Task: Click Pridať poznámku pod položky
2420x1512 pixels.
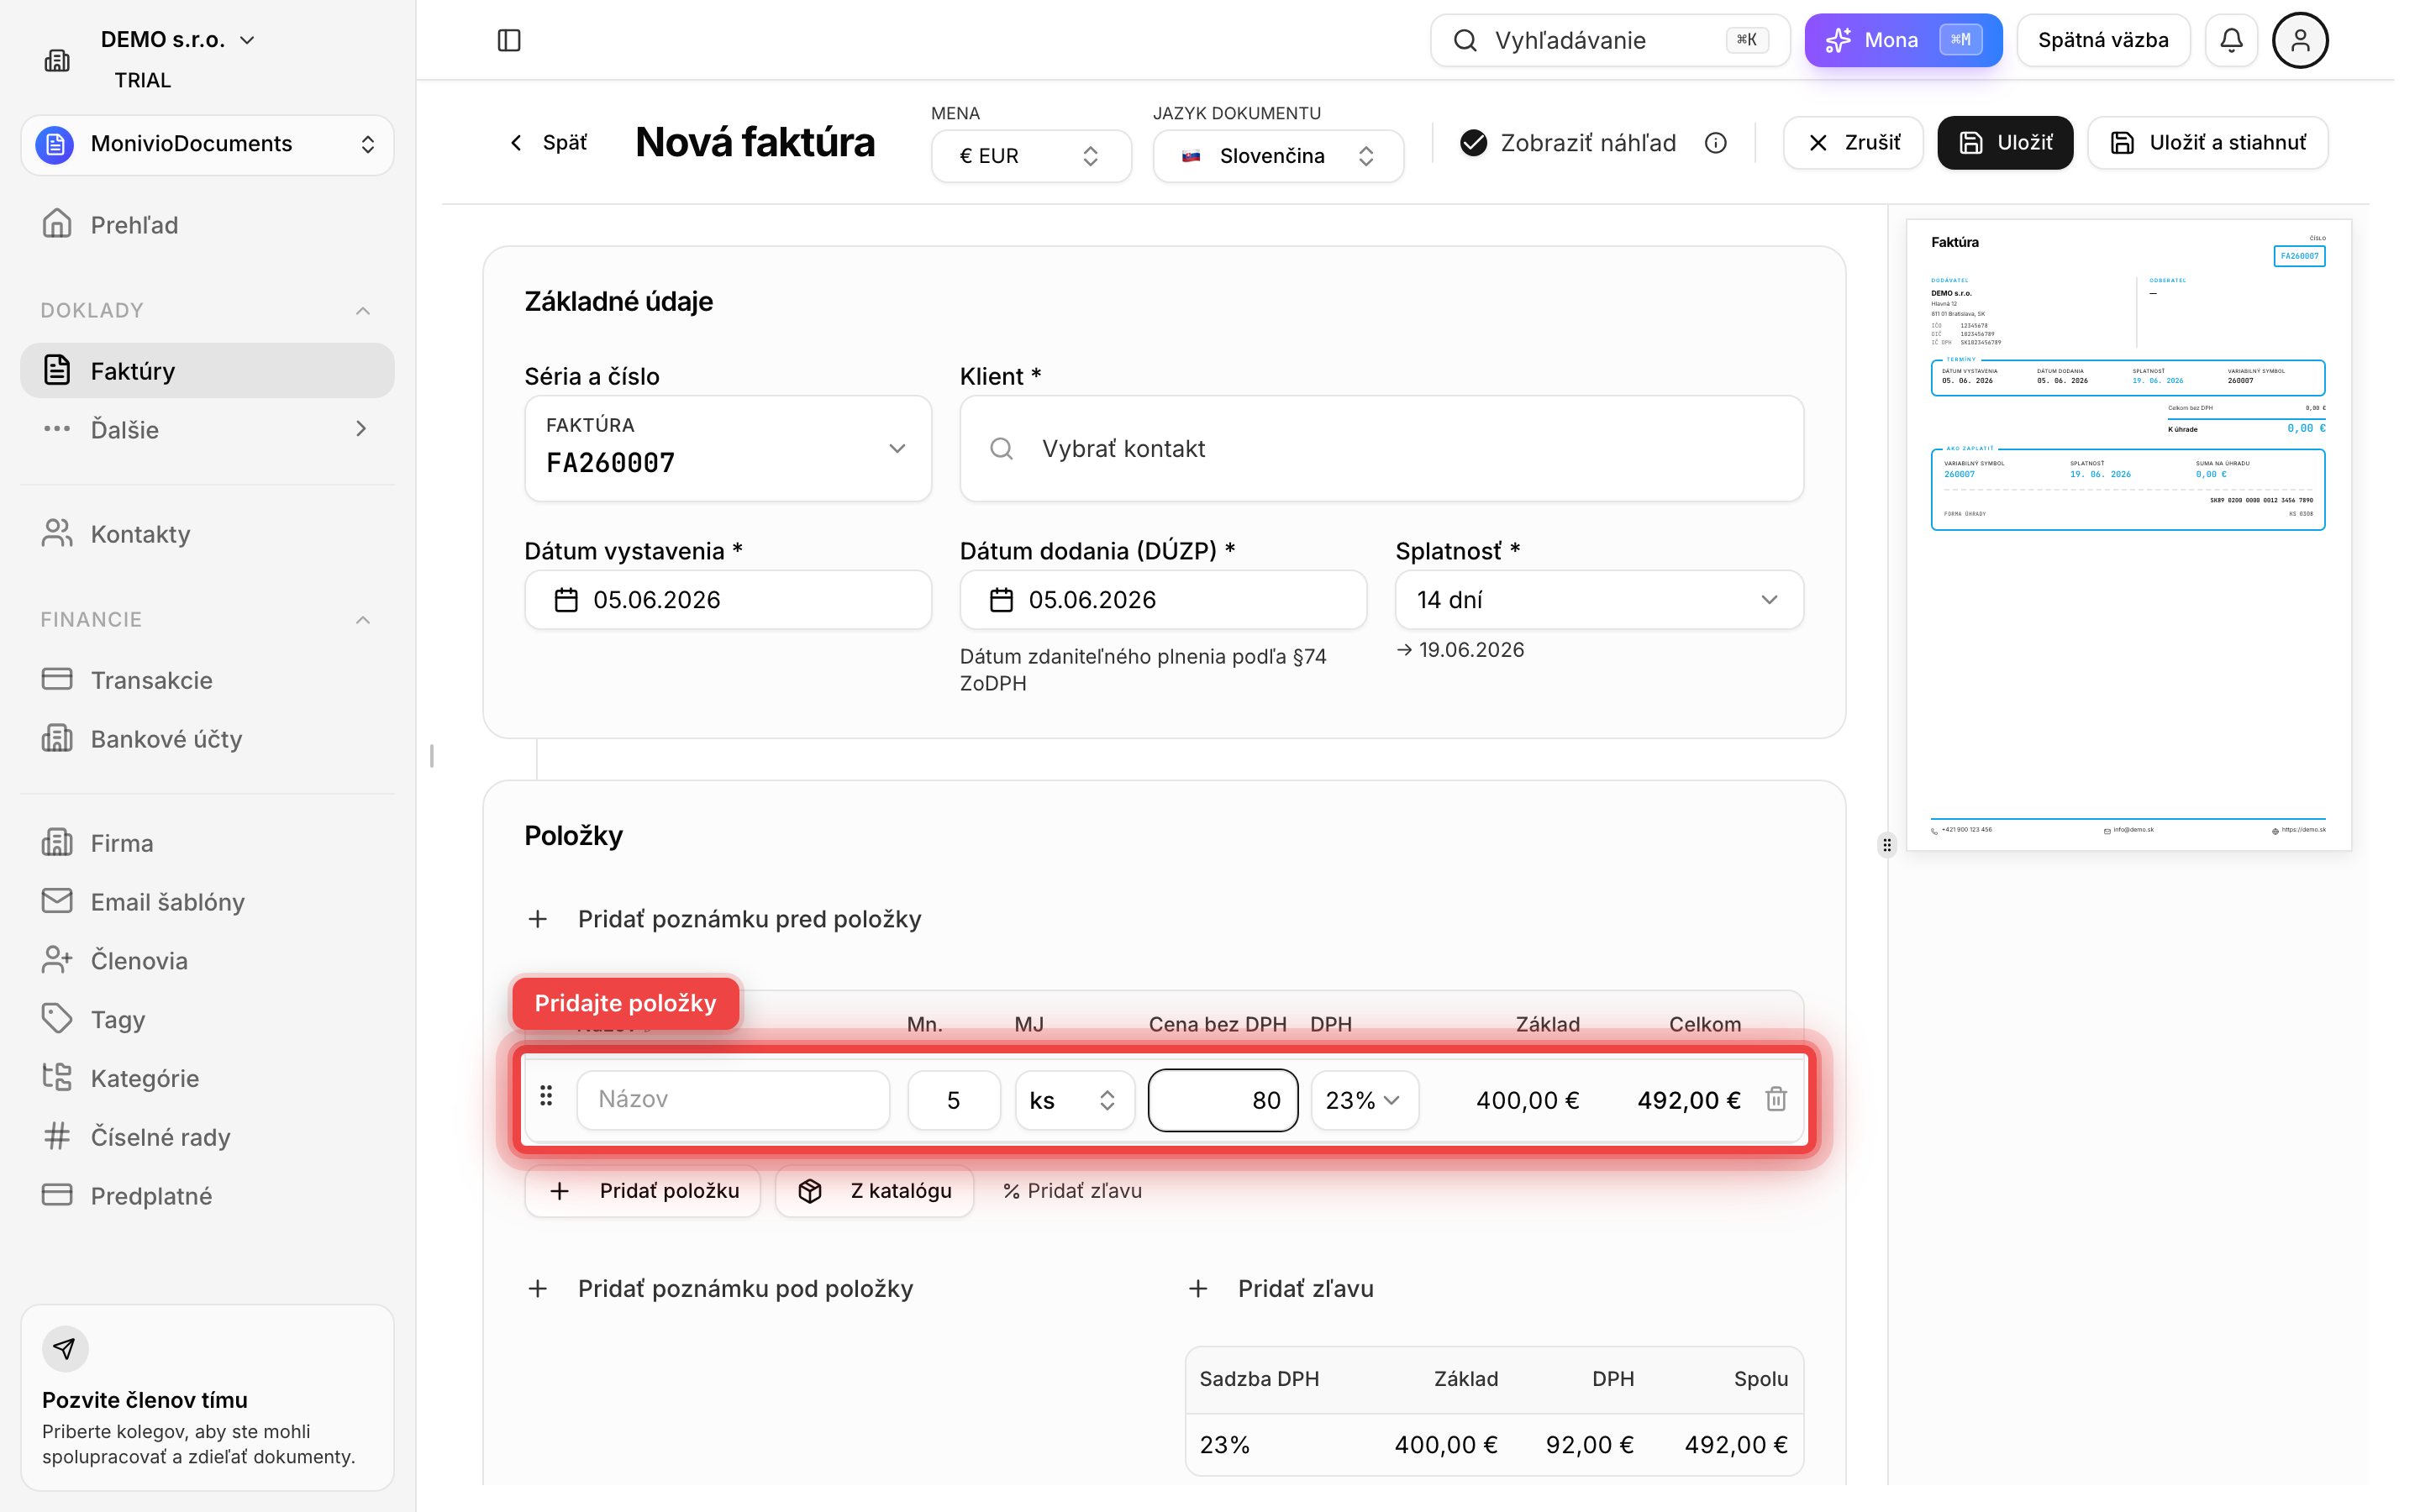Action: (720, 1289)
